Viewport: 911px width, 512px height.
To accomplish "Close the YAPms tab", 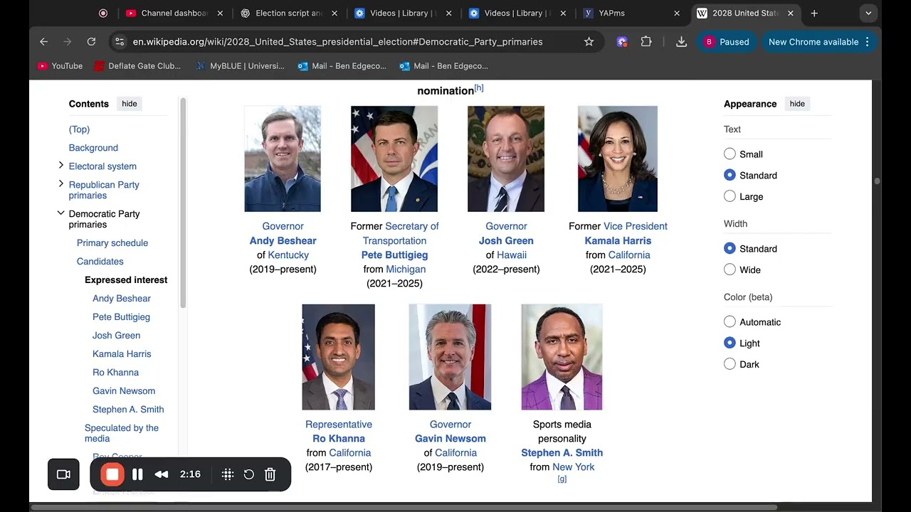I will (x=677, y=13).
